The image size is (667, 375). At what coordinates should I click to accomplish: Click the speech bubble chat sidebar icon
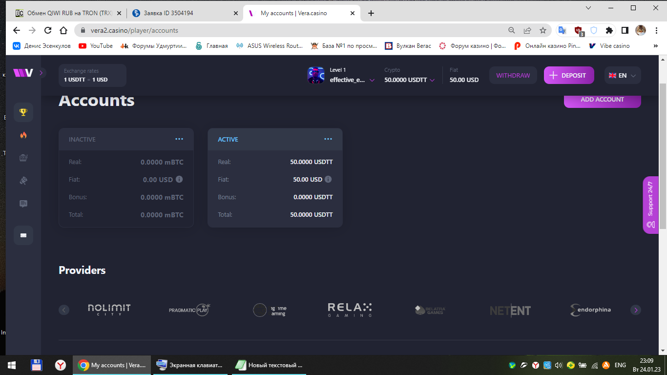click(23, 204)
